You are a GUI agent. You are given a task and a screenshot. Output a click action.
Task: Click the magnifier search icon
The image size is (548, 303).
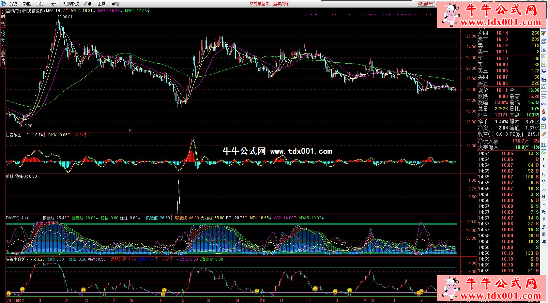(x=544, y=87)
